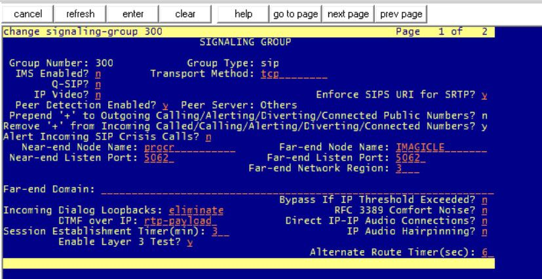Click the Incoming Dialog Loopbacks eliminate field
Viewport: 542px width, 279px height.
(196, 210)
